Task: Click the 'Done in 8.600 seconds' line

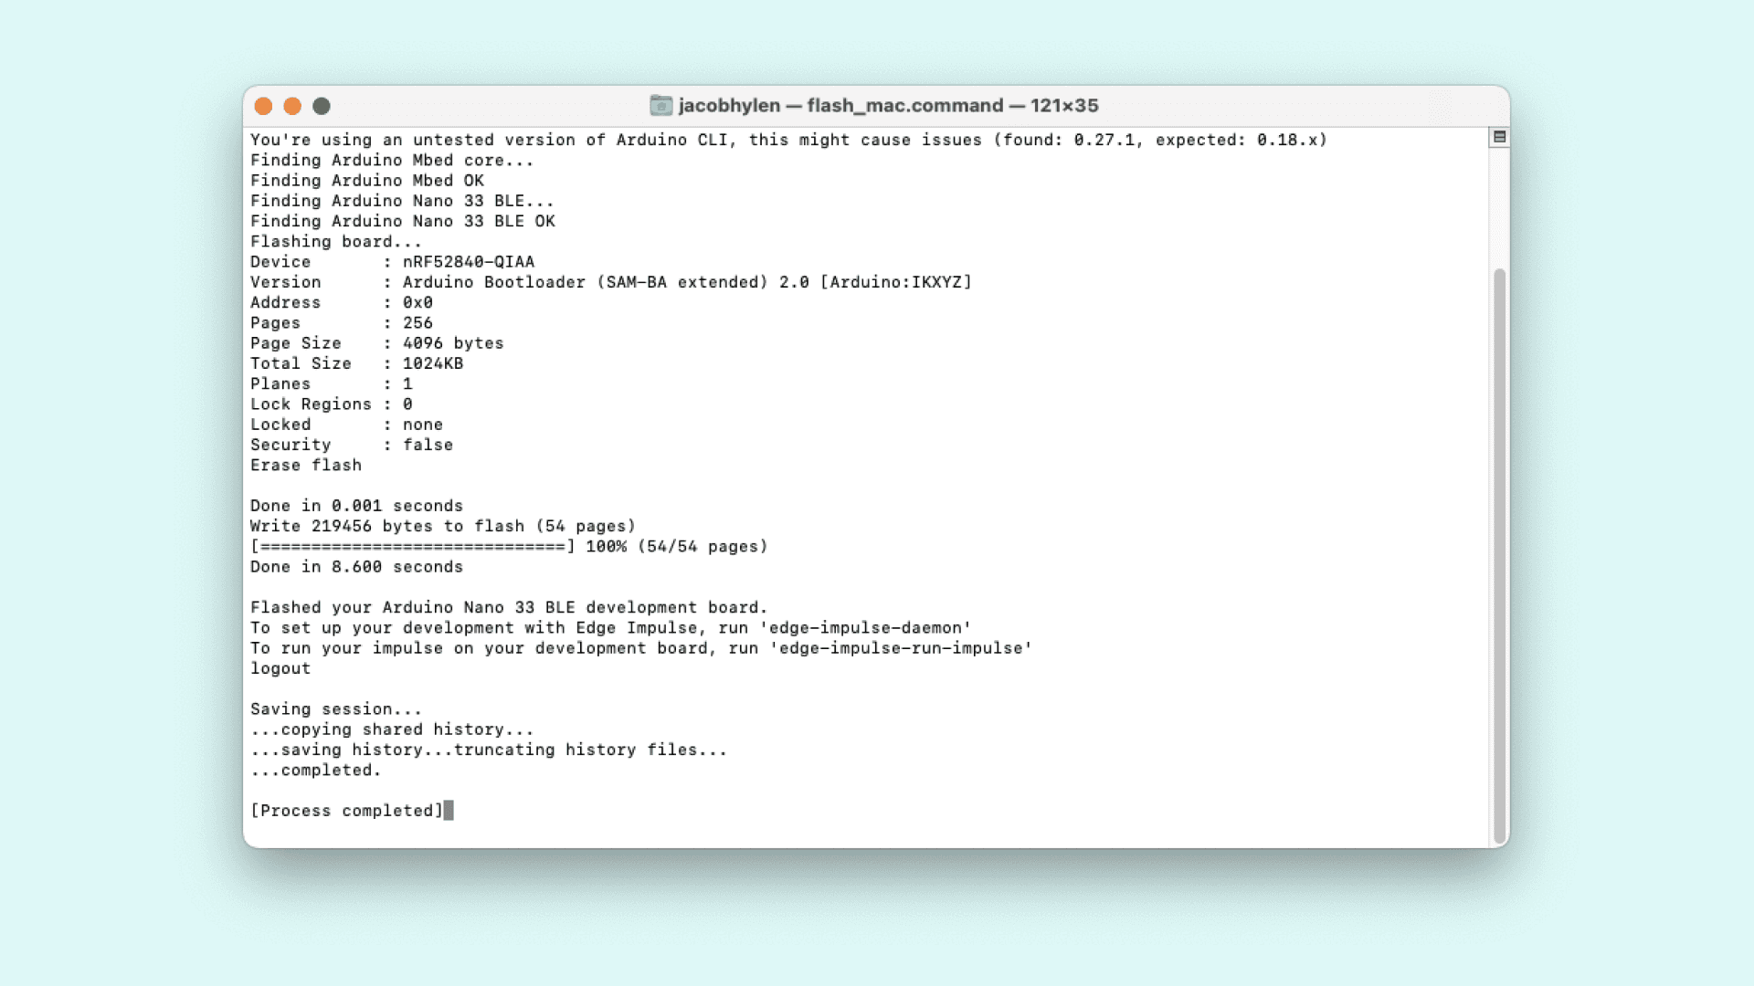Action: (356, 567)
